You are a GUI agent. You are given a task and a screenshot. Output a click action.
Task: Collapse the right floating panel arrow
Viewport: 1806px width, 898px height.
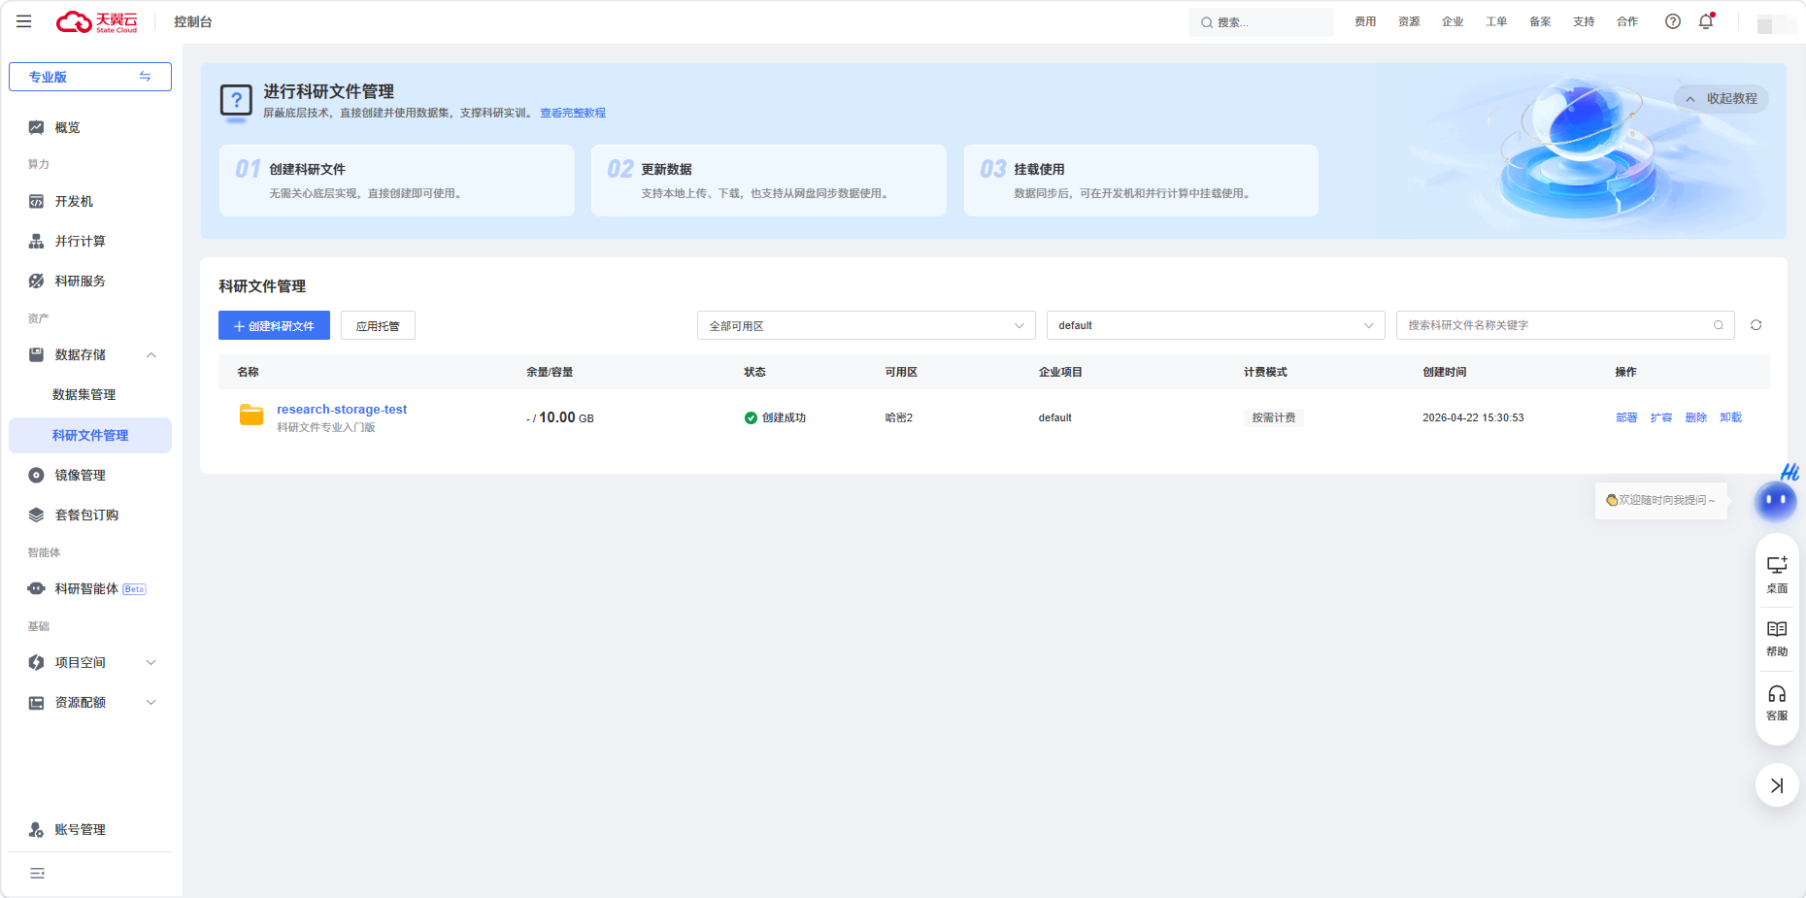point(1777,785)
